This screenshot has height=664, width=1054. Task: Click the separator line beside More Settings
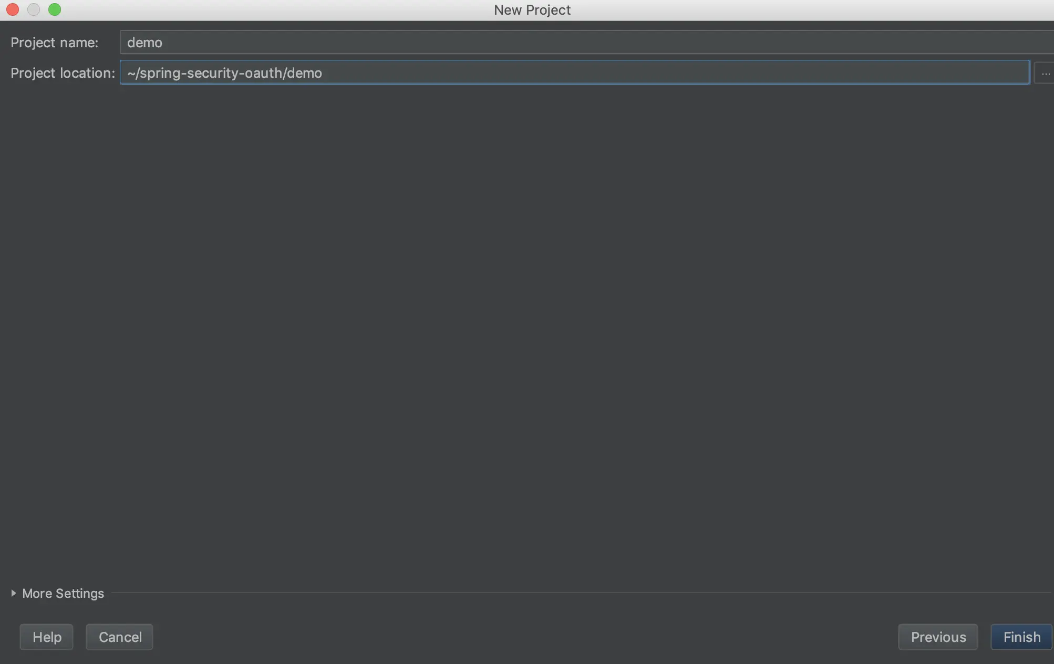tap(578, 593)
